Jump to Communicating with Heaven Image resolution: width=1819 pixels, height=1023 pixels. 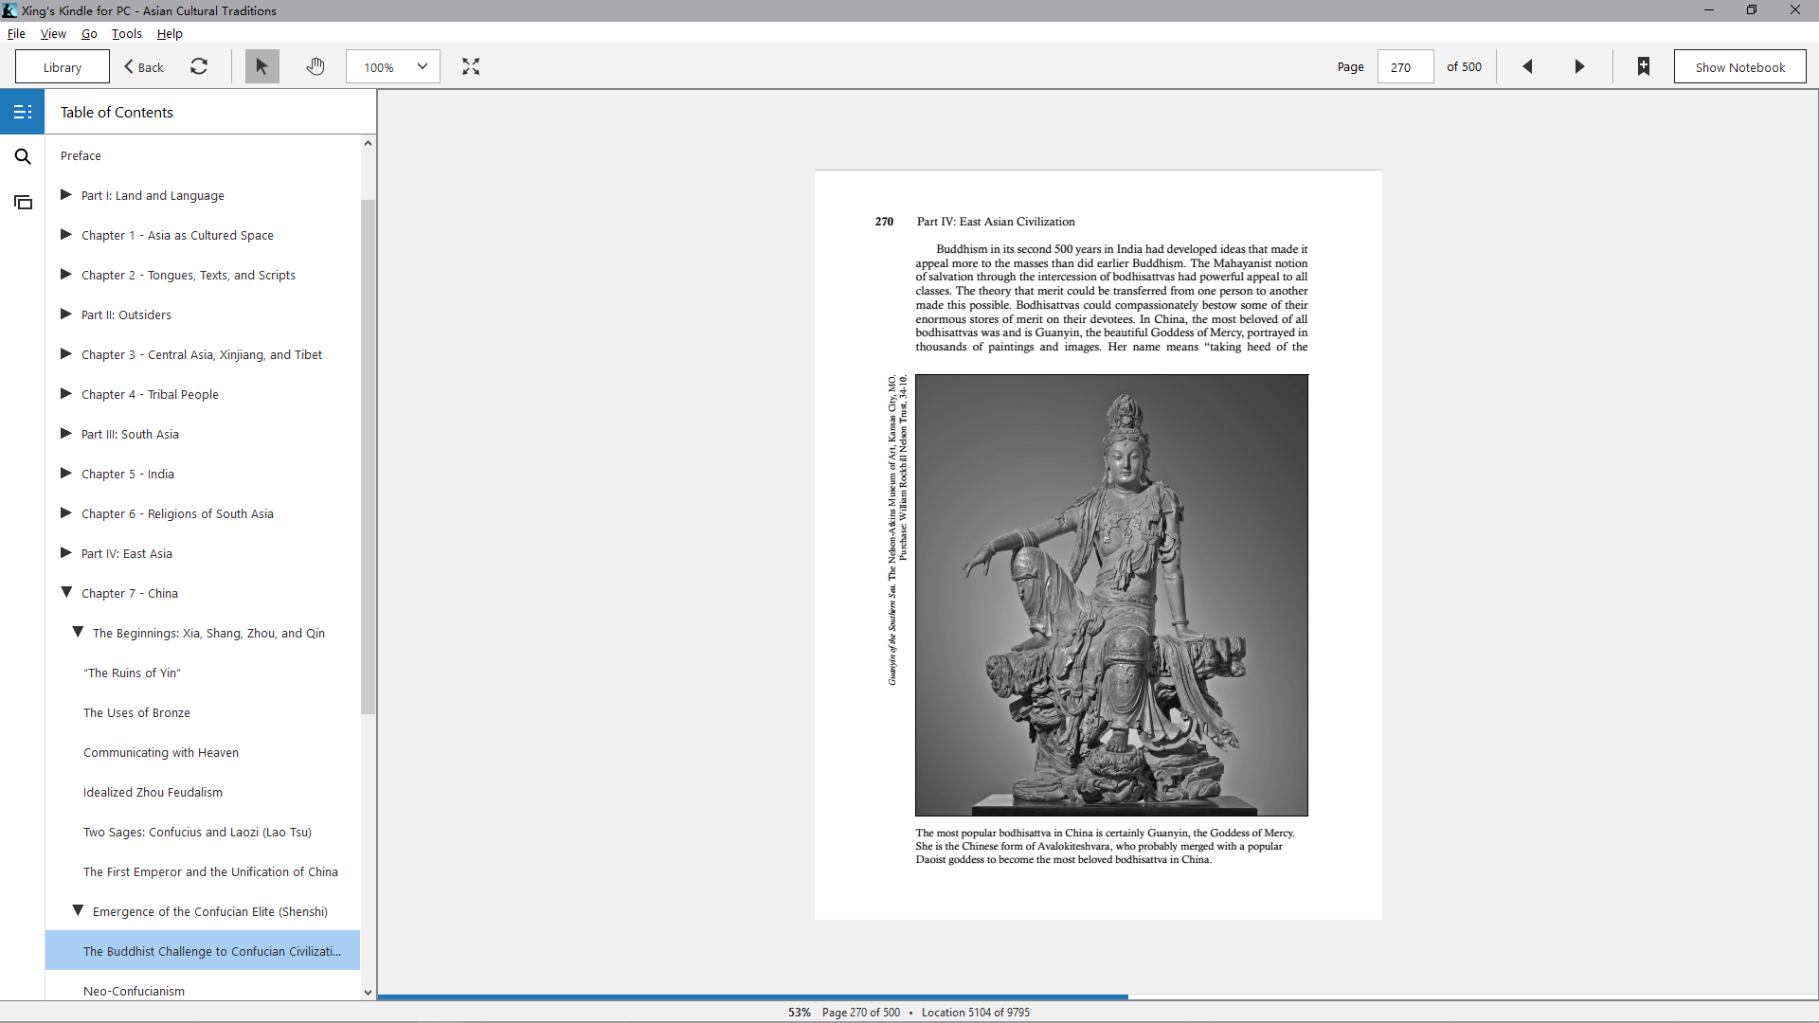coord(161,752)
